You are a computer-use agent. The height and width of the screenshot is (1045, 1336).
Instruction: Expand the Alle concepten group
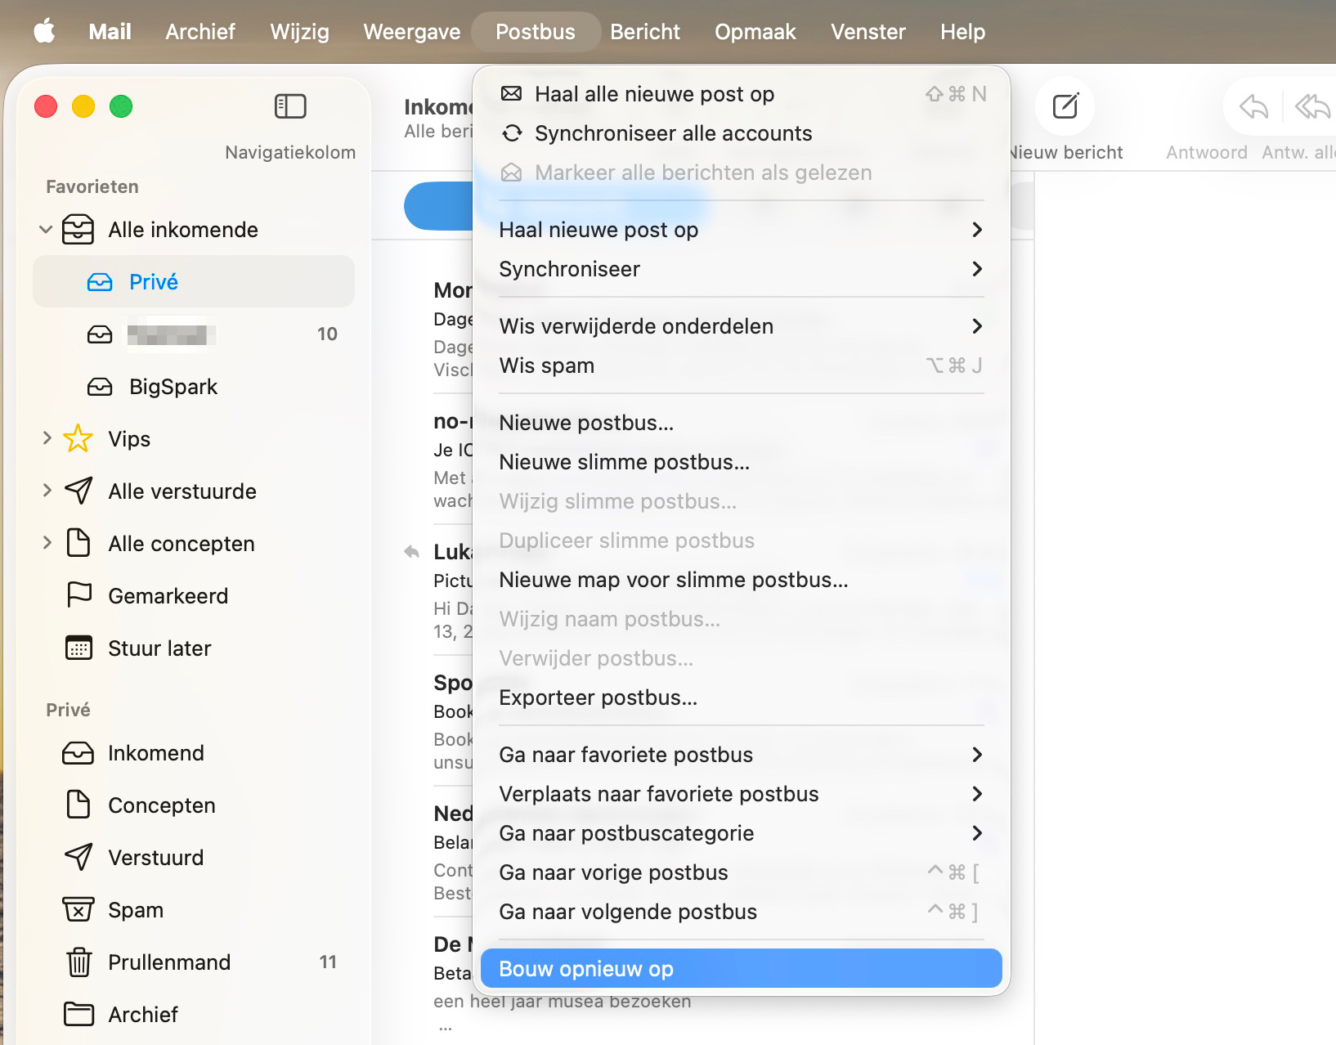point(47,544)
